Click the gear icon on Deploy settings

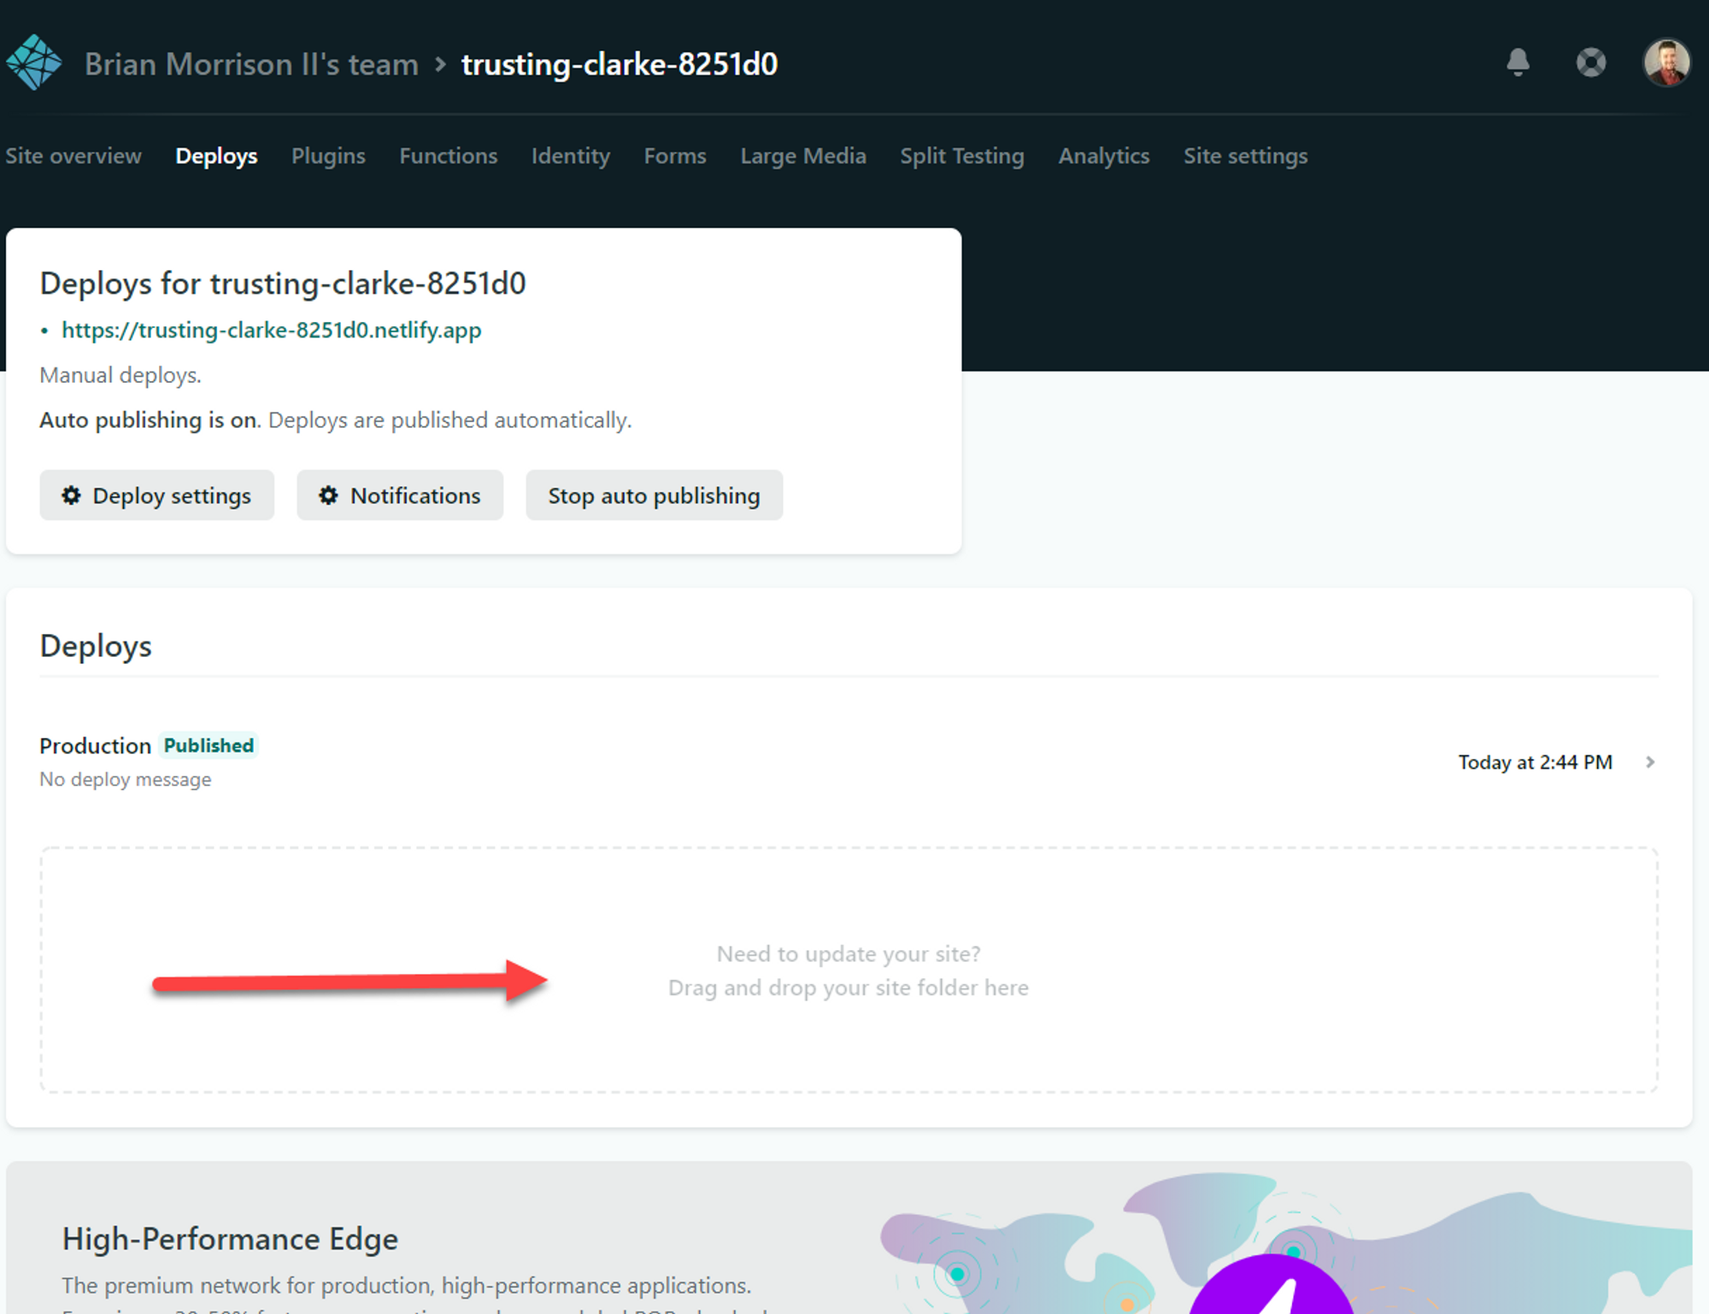coord(71,496)
